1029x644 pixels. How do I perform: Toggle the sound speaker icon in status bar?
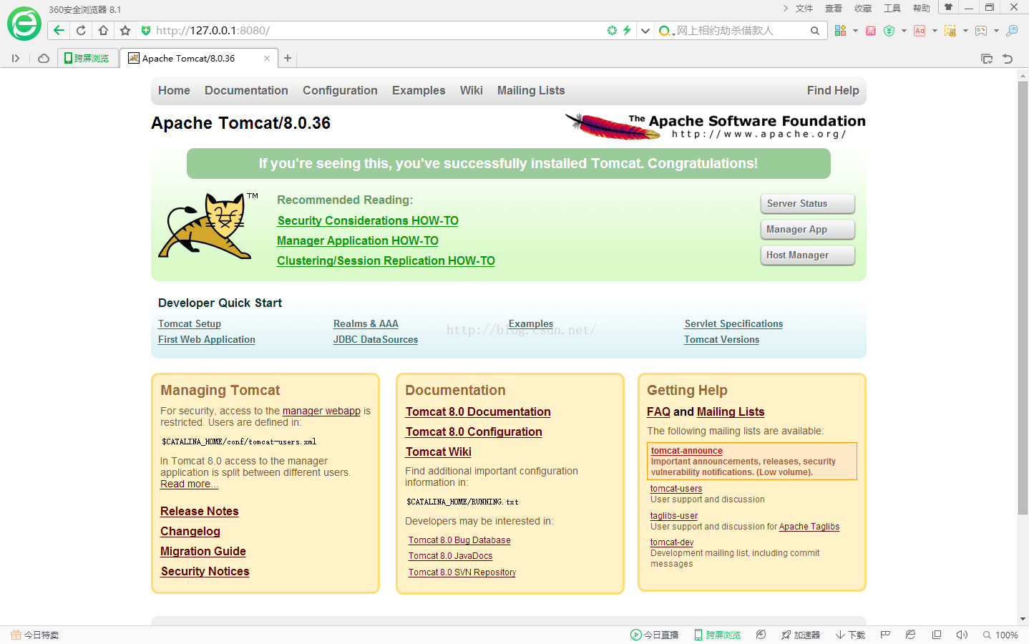click(x=962, y=635)
